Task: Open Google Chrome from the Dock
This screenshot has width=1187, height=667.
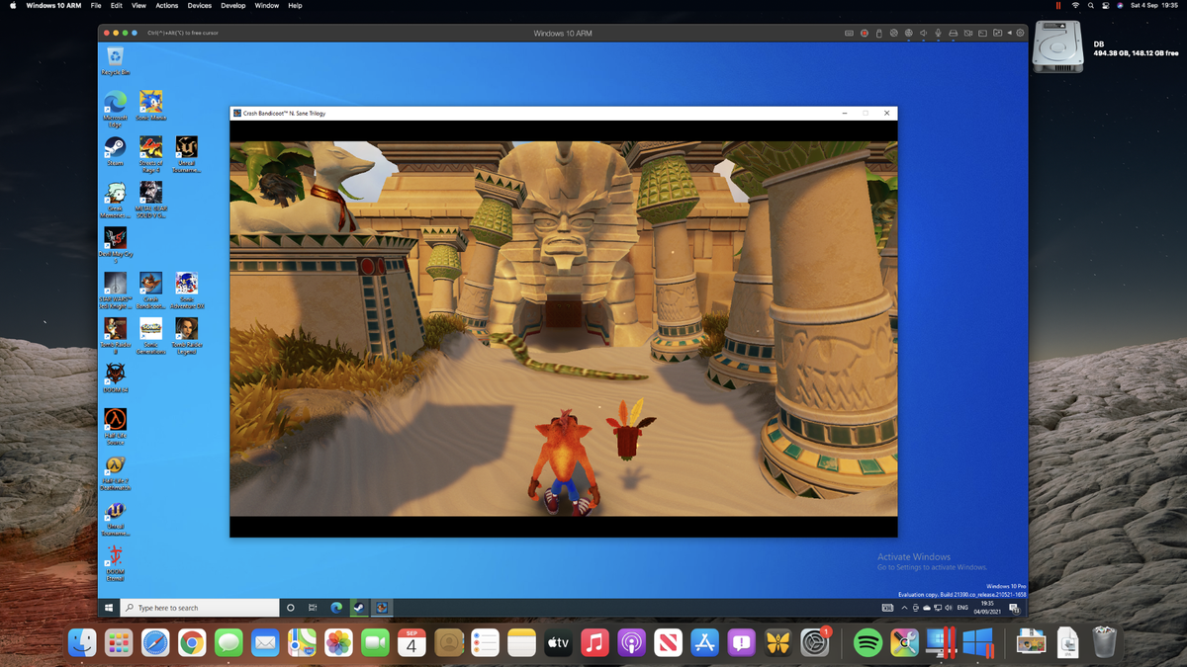Action: click(x=192, y=642)
